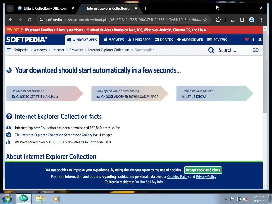
Task: Open the browser extensions puzzle icon
Action: point(219,20)
